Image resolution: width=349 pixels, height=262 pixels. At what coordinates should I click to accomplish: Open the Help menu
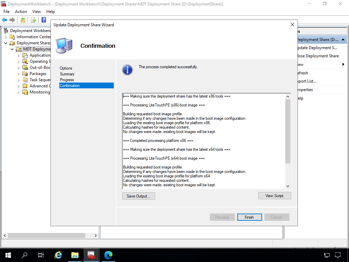pyautogui.click(x=50, y=12)
